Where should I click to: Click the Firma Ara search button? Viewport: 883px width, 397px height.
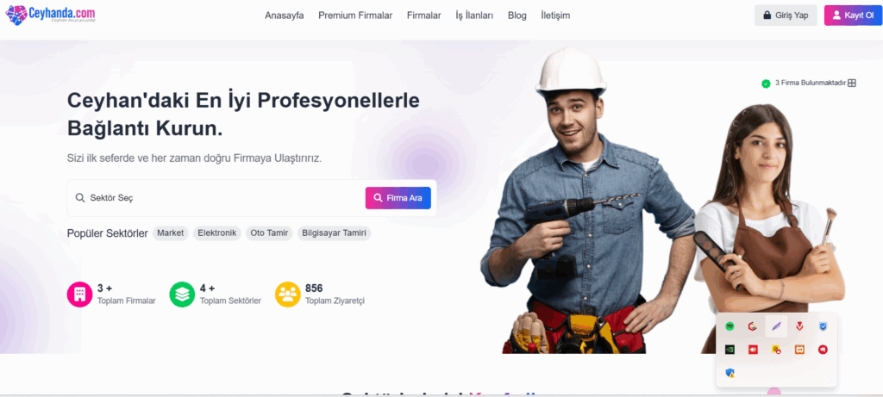click(x=398, y=198)
